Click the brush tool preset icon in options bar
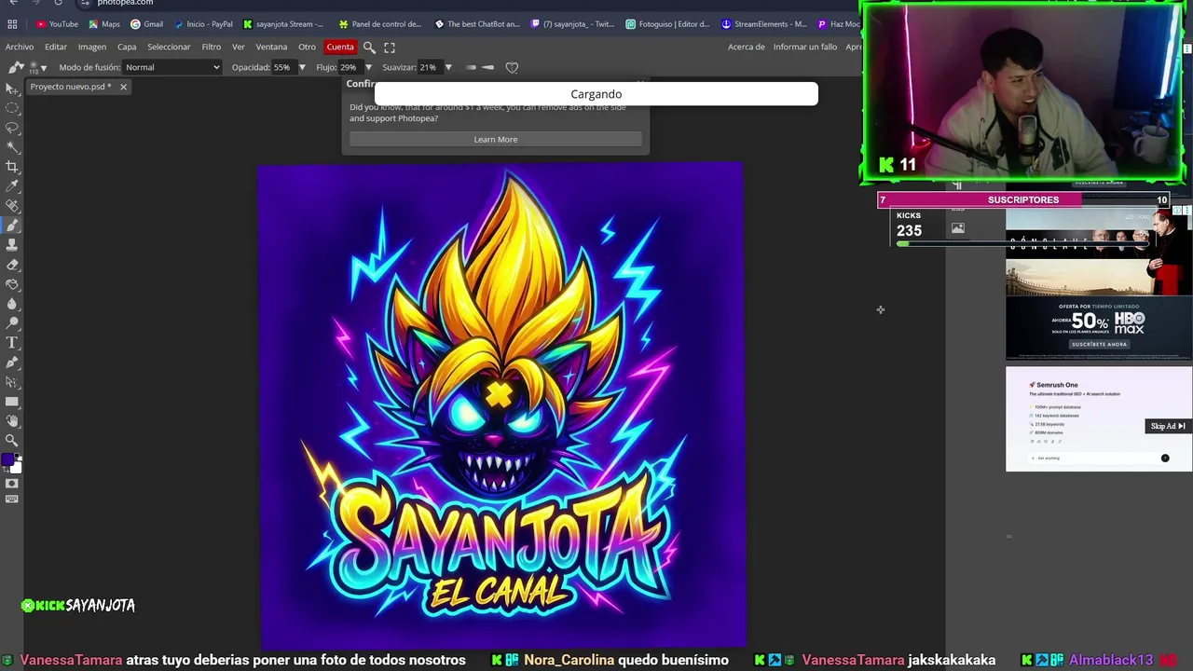The height and width of the screenshot is (671, 1193). point(15,67)
